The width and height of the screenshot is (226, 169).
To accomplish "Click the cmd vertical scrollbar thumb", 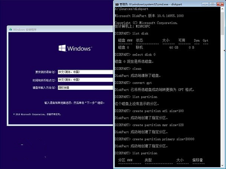I will (x=222, y=24).
